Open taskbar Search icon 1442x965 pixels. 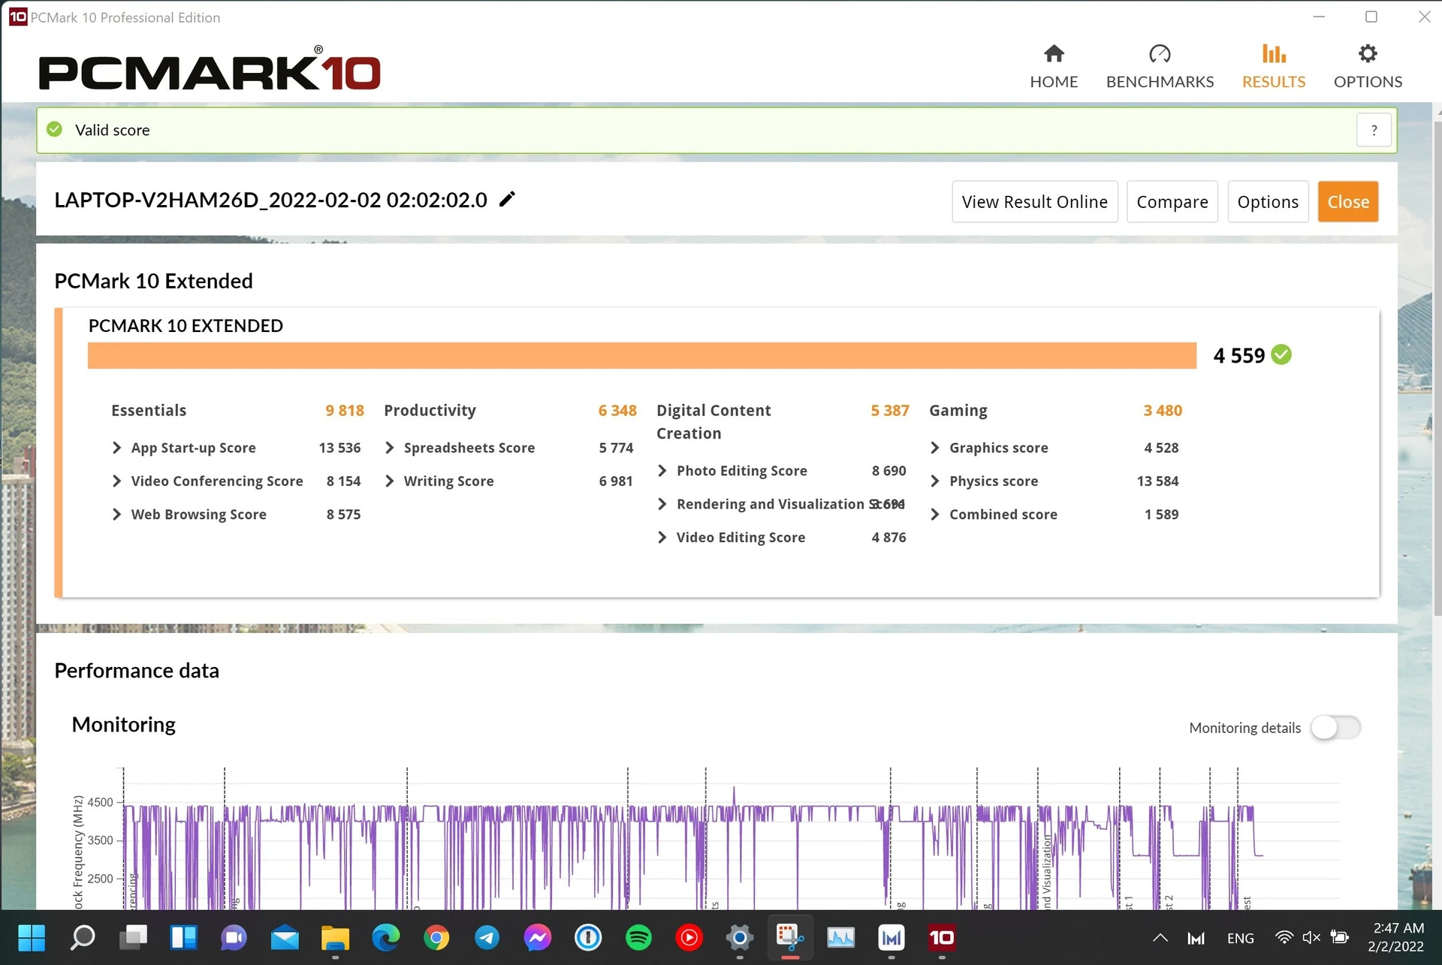(x=83, y=938)
